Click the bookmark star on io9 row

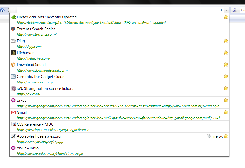pos(226,88)
